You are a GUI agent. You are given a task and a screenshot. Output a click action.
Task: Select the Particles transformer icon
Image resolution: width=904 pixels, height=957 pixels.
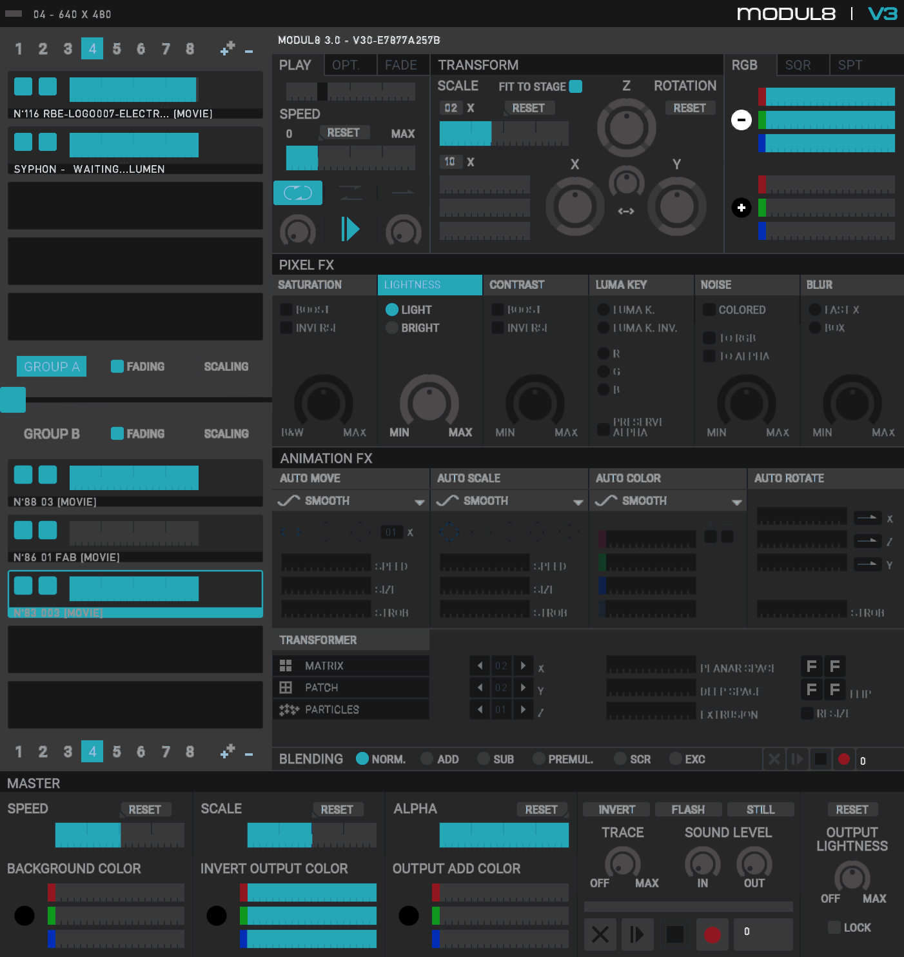pyautogui.click(x=288, y=709)
